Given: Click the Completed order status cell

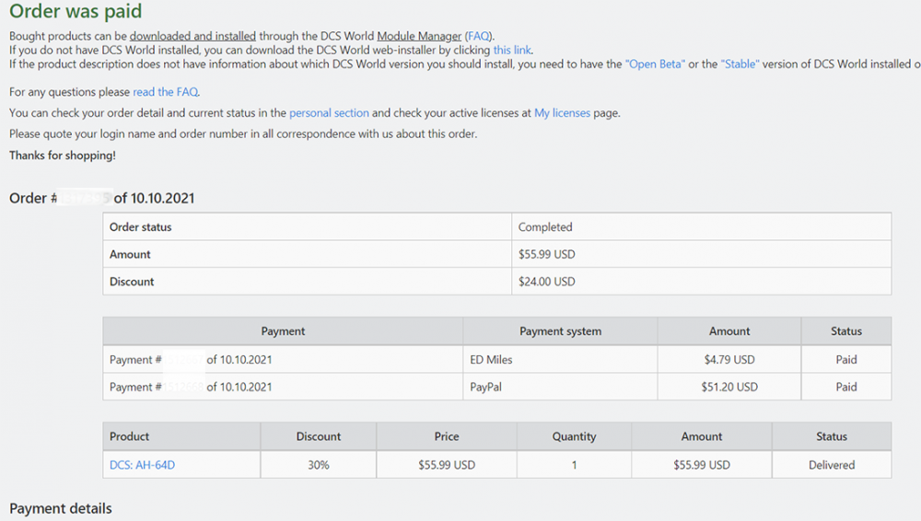Looking at the screenshot, I should 545,226.
